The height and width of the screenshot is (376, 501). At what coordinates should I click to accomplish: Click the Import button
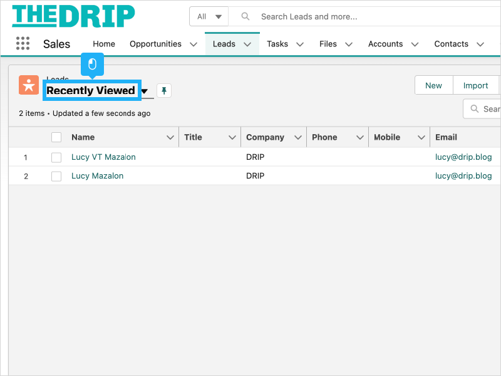(475, 85)
